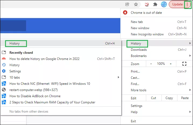Open More tools in the menu
Image resolution: width=193 pixels, height=125 pixels.
[x=157, y=90]
